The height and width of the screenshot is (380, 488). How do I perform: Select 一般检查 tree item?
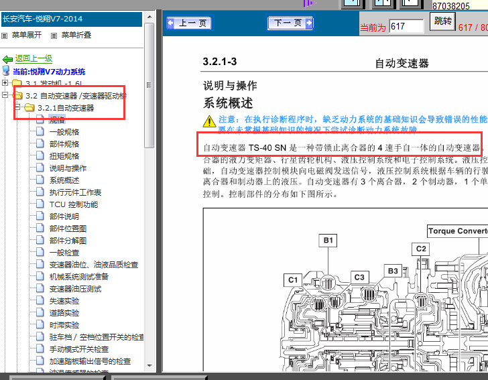click(64, 253)
